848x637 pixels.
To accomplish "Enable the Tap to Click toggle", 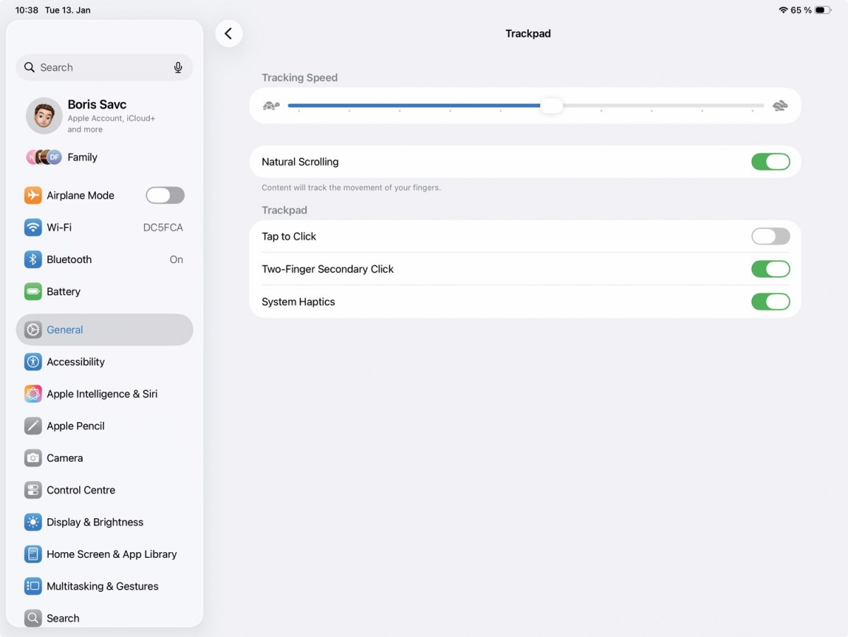I will click(770, 236).
